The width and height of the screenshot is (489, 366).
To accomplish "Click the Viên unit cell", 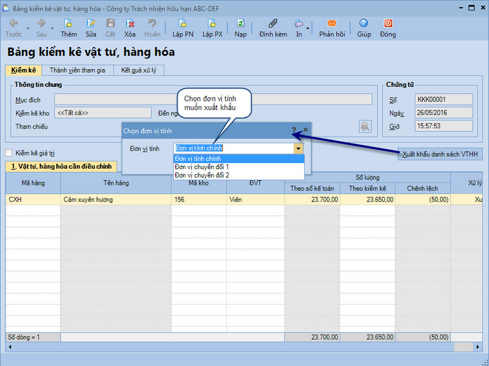I will tap(256, 200).
